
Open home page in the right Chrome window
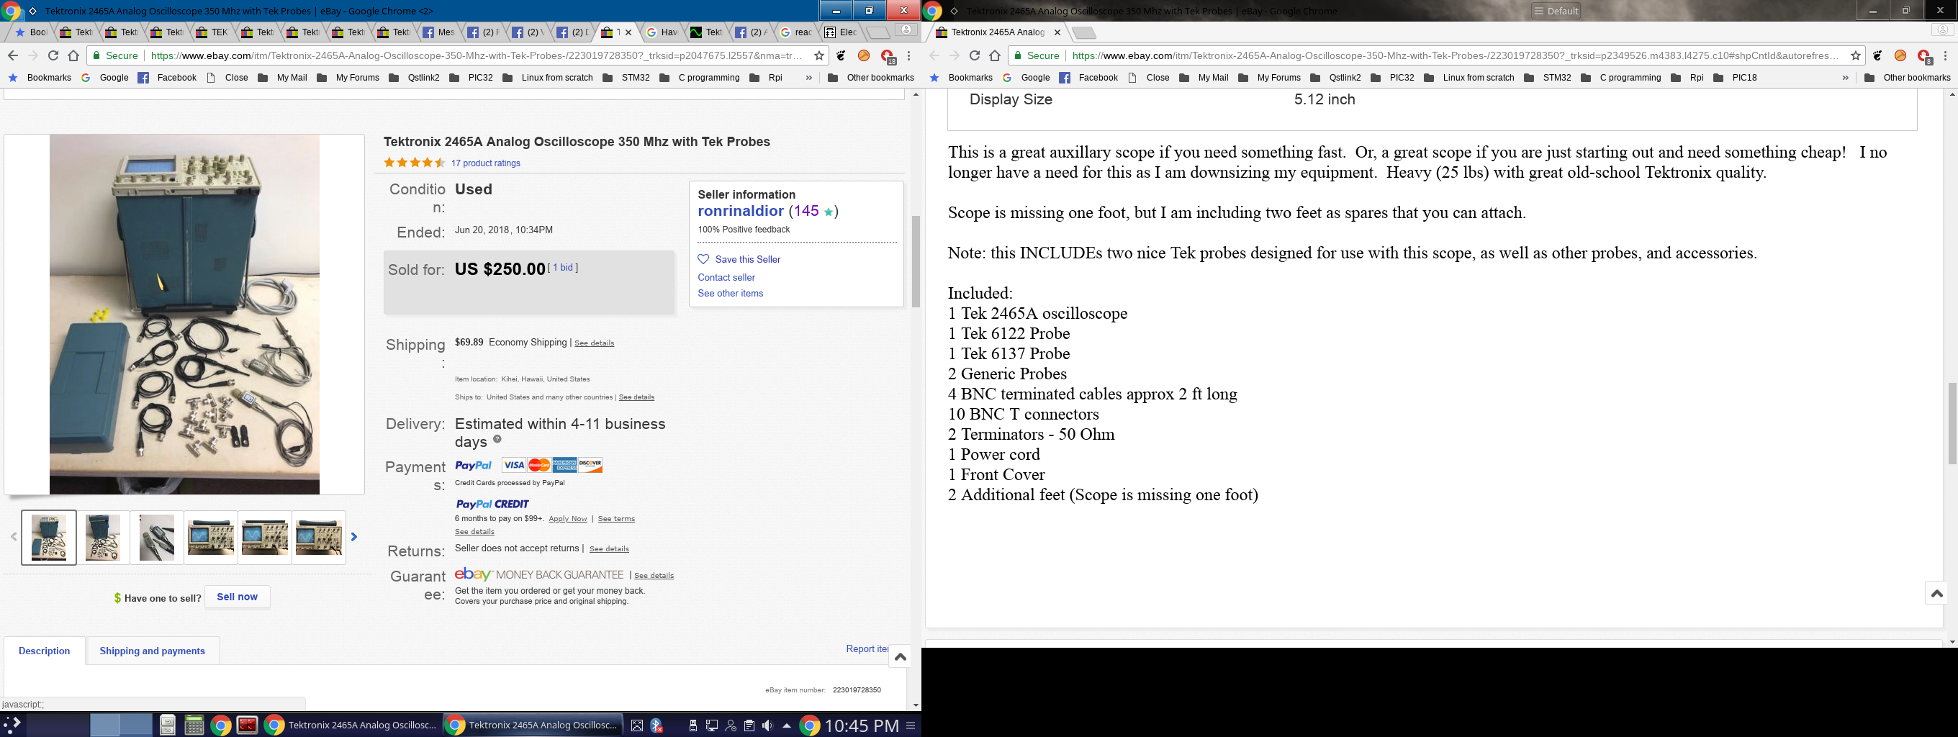click(x=994, y=55)
